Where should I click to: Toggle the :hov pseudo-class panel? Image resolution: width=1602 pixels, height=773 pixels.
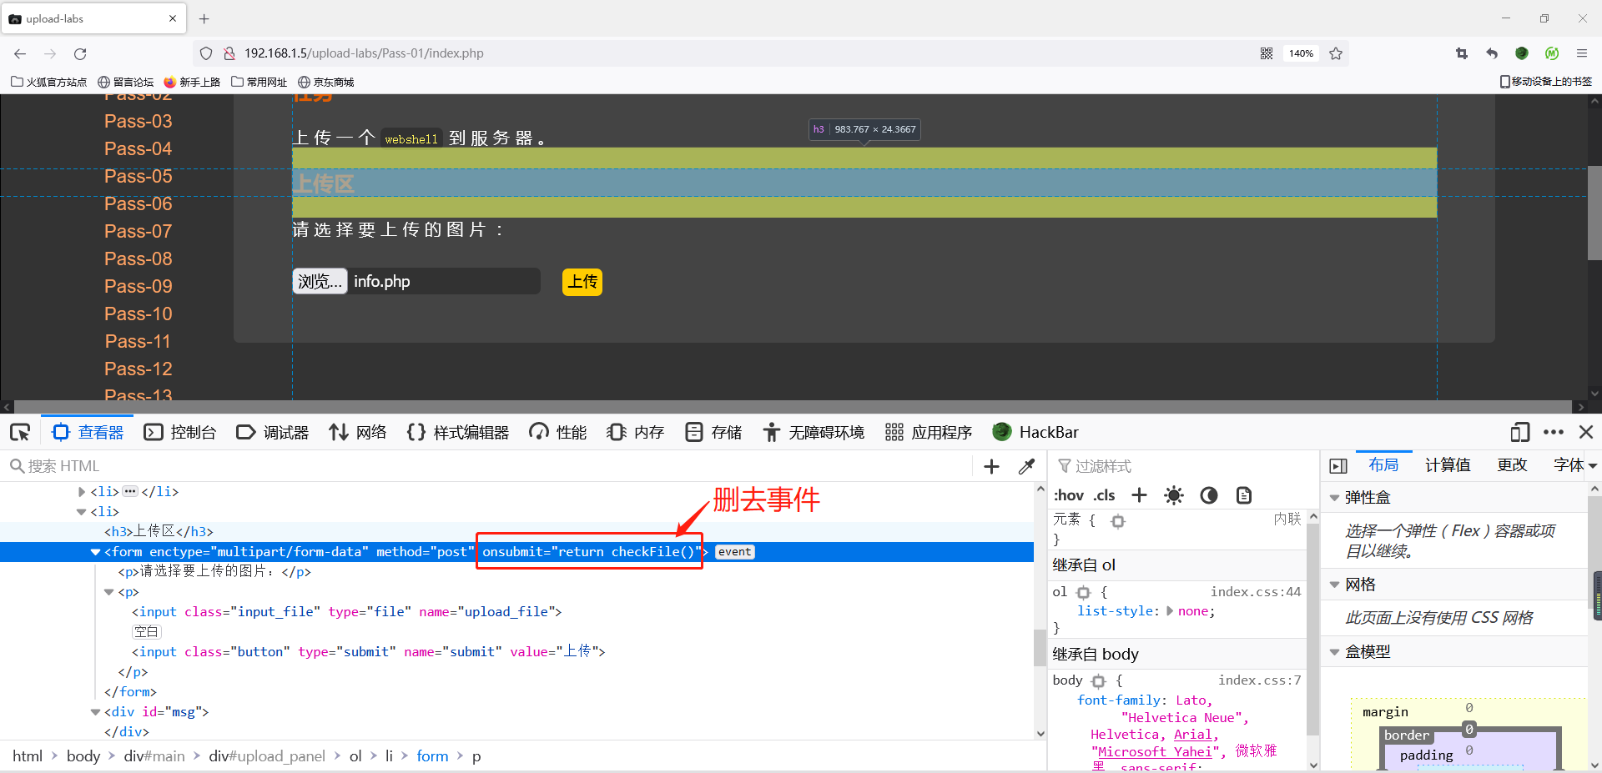(x=1069, y=495)
